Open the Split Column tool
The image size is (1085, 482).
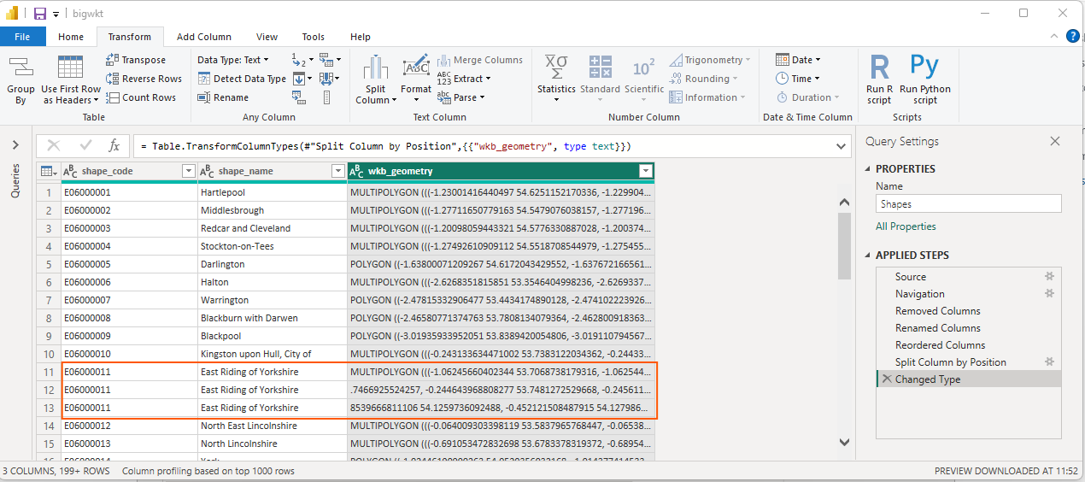coord(375,79)
